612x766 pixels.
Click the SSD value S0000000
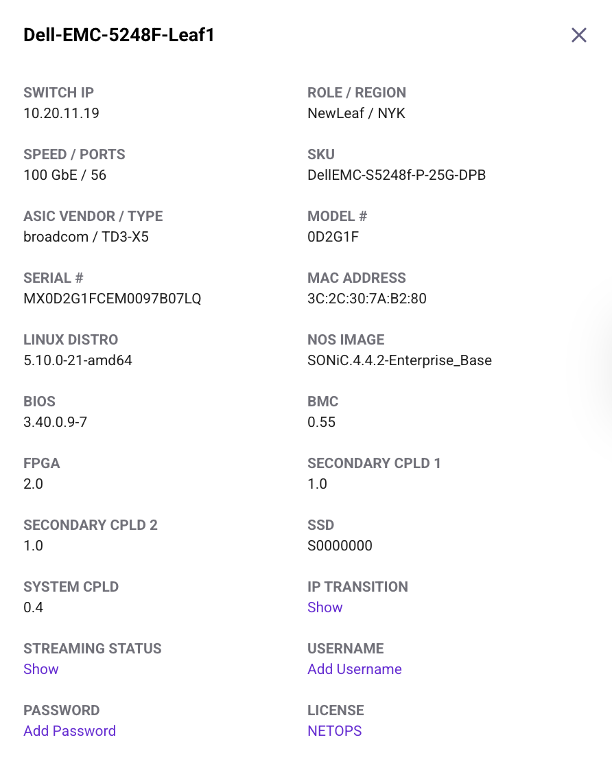point(340,546)
